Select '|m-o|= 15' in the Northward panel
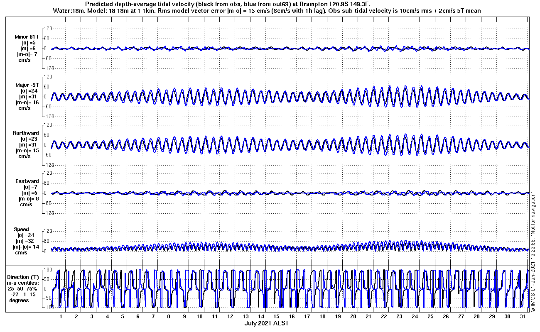Image resolution: width=540 pixels, height=332 pixels. coord(27,151)
